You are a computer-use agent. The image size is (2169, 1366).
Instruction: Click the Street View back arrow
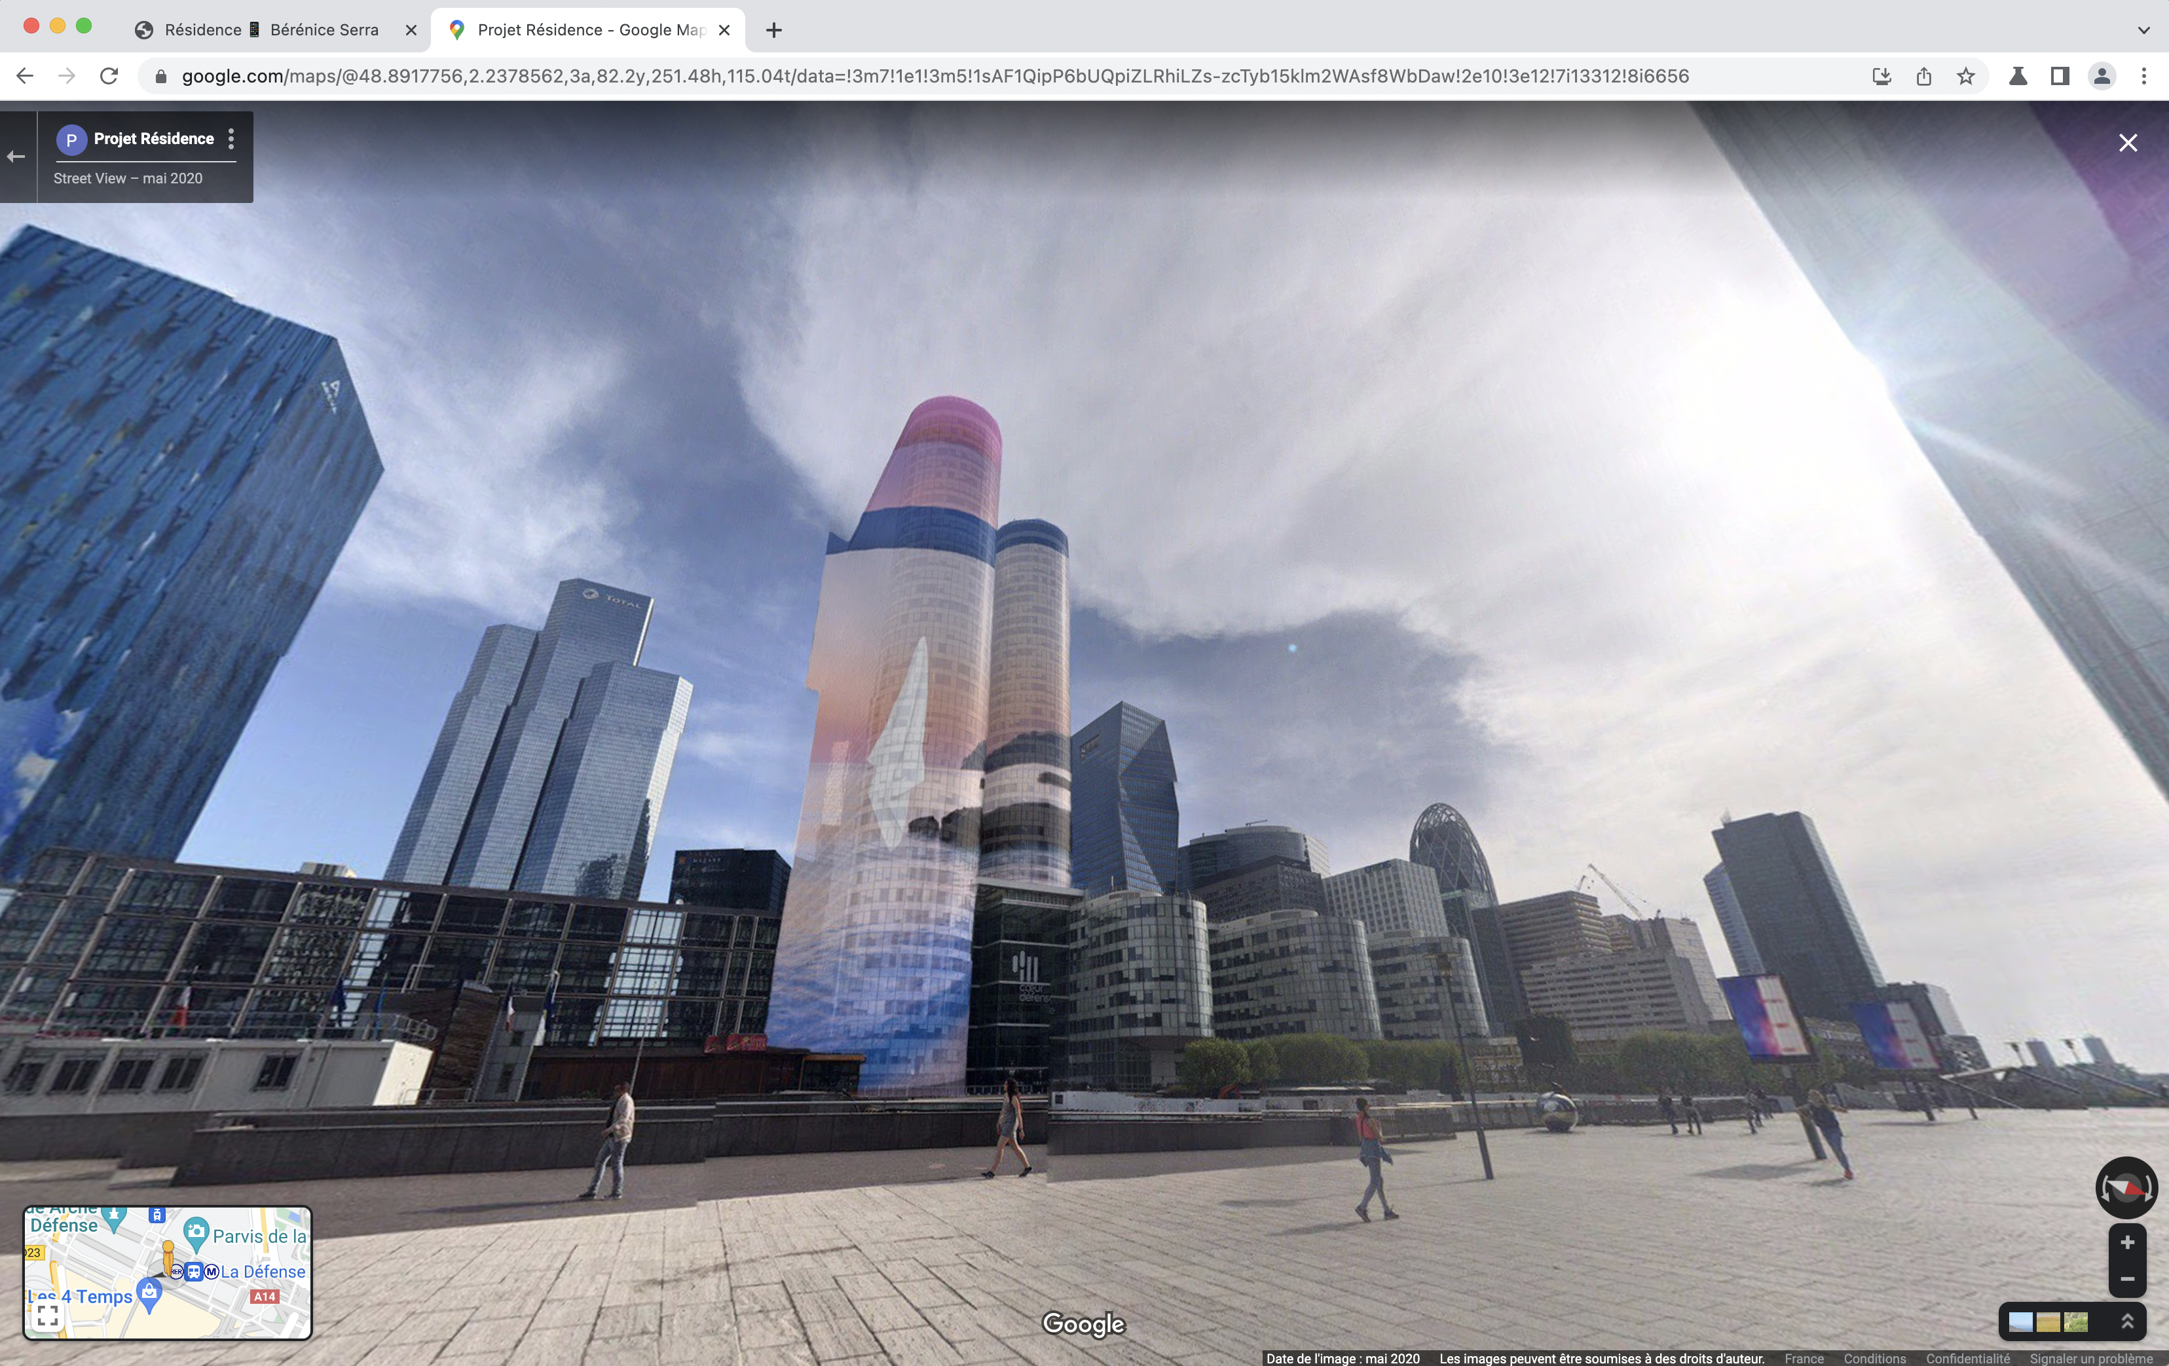click(16, 157)
